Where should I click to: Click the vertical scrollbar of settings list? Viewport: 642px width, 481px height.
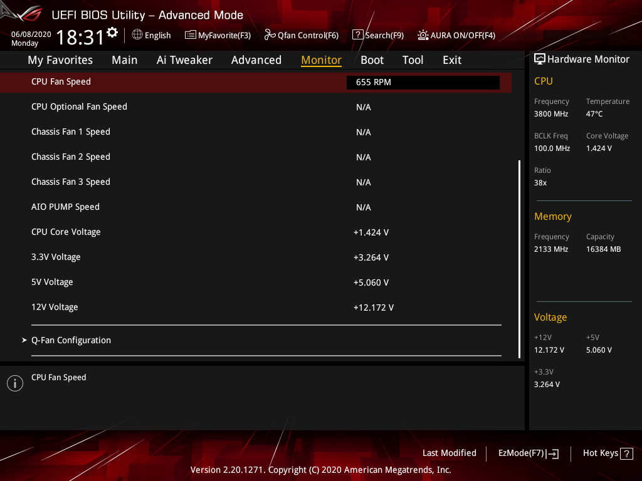(x=520, y=259)
